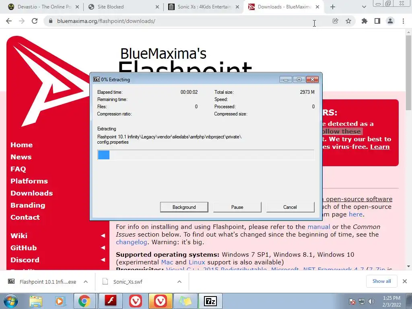The width and height of the screenshot is (412, 309).
Task: Click the volume speaker tray icon
Action: (371, 302)
